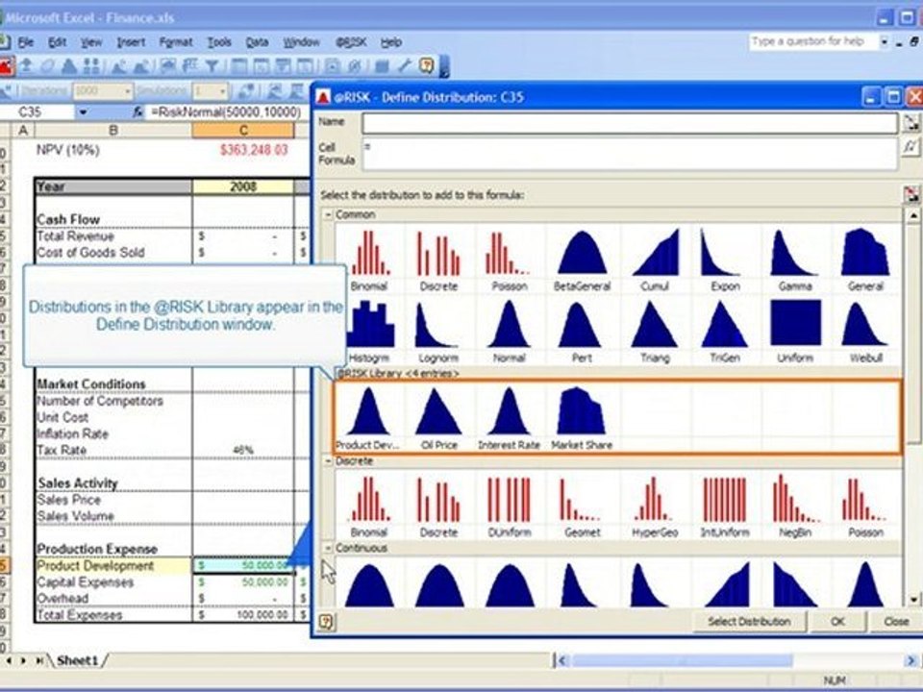This screenshot has height=692, width=923.
Task: Click the red Define Distributions toolbar icon
Action: 6,65
